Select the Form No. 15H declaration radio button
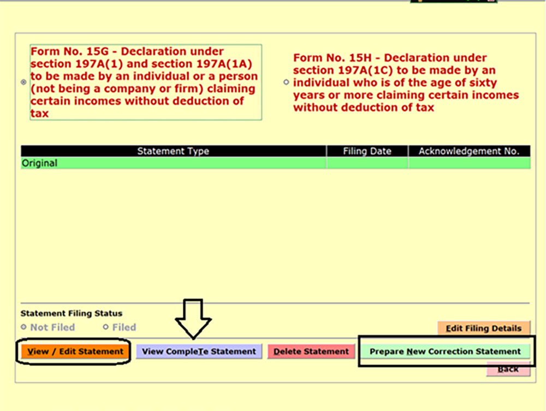This screenshot has height=411, width=546. 286,82
